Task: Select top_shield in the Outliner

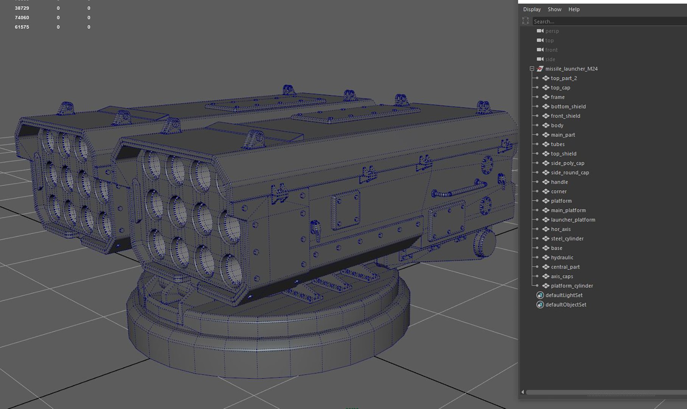Action: pos(564,153)
